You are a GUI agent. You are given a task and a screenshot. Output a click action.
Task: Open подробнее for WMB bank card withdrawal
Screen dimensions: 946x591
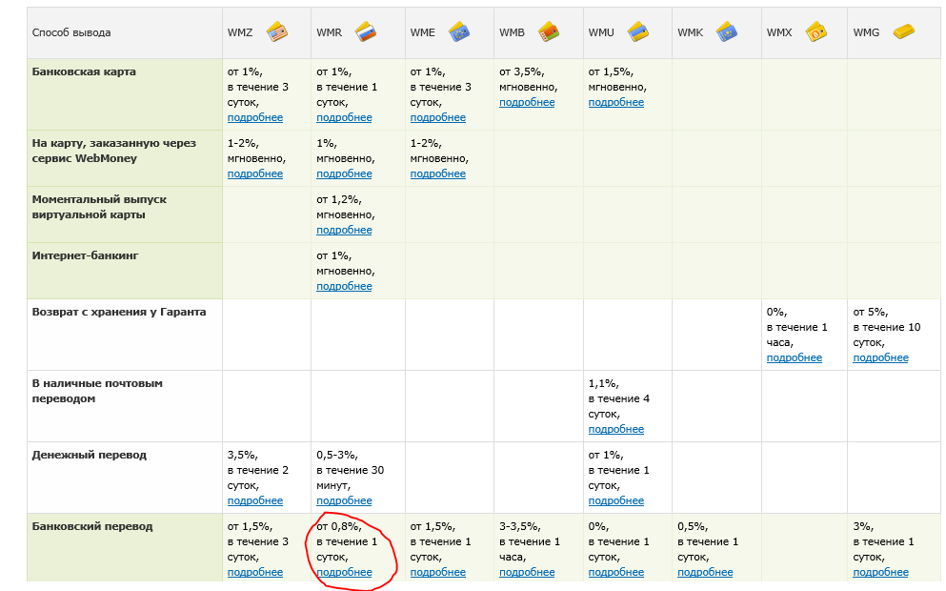[x=526, y=102]
